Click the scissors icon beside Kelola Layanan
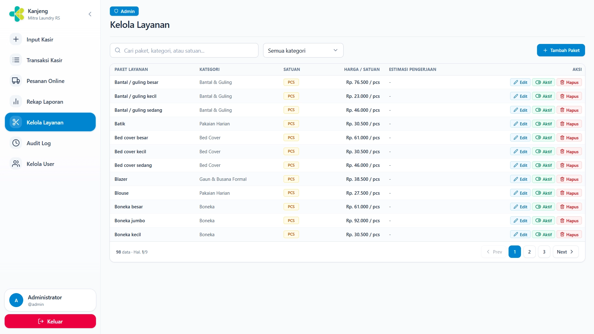This screenshot has height=334, width=594. point(16,122)
